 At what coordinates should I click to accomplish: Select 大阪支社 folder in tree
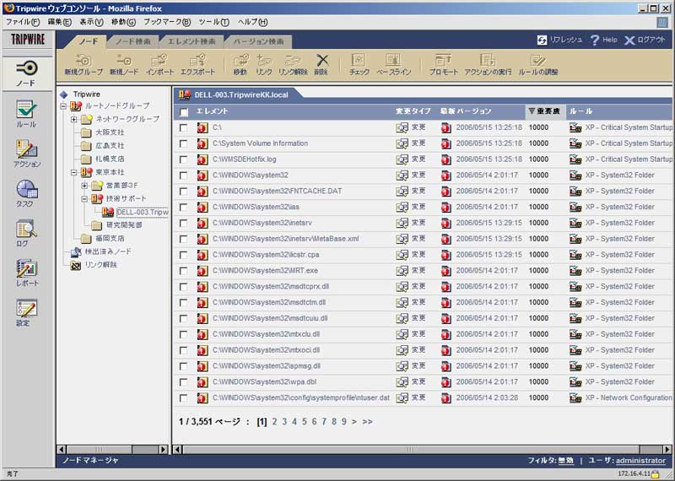[110, 132]
